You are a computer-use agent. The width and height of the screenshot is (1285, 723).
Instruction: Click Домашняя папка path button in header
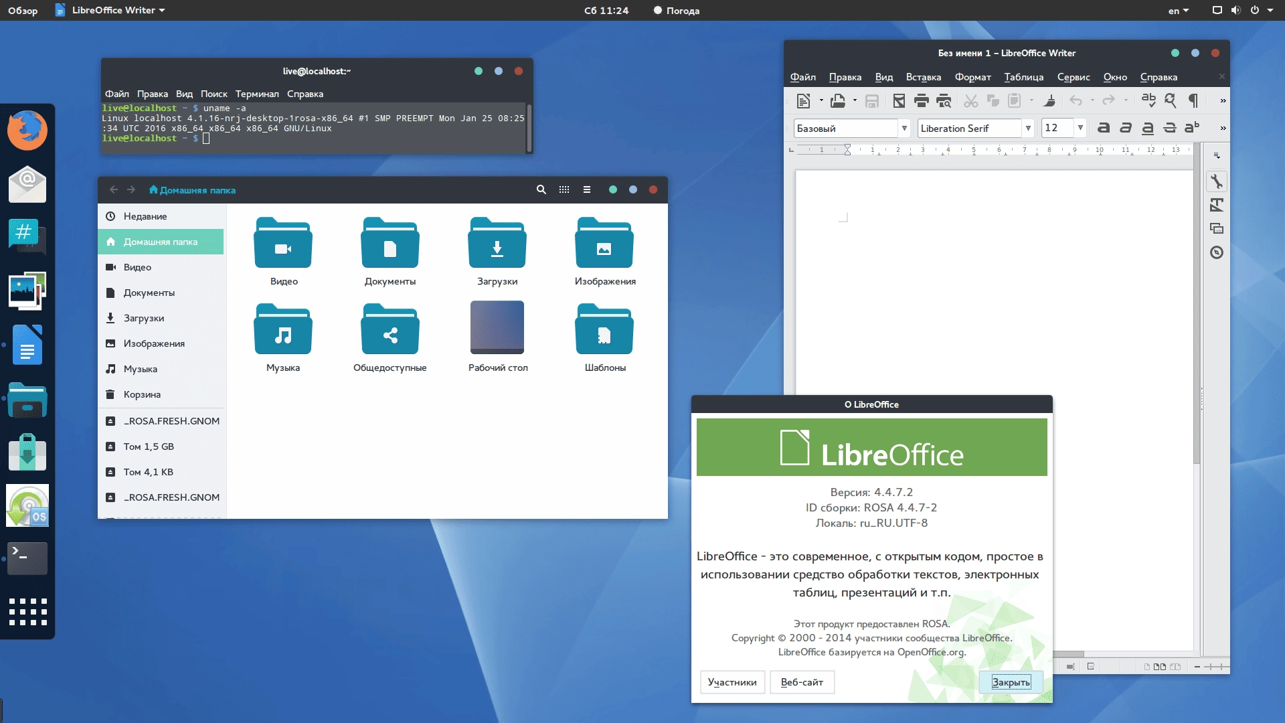(192, 190)
